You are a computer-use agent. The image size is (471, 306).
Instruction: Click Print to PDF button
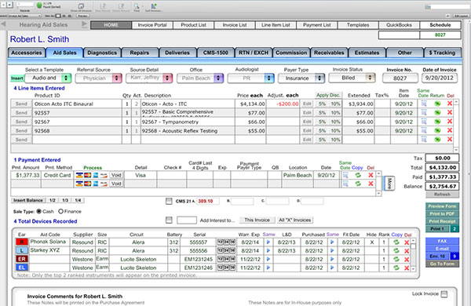pyautogui.click(x=442, y=213)
